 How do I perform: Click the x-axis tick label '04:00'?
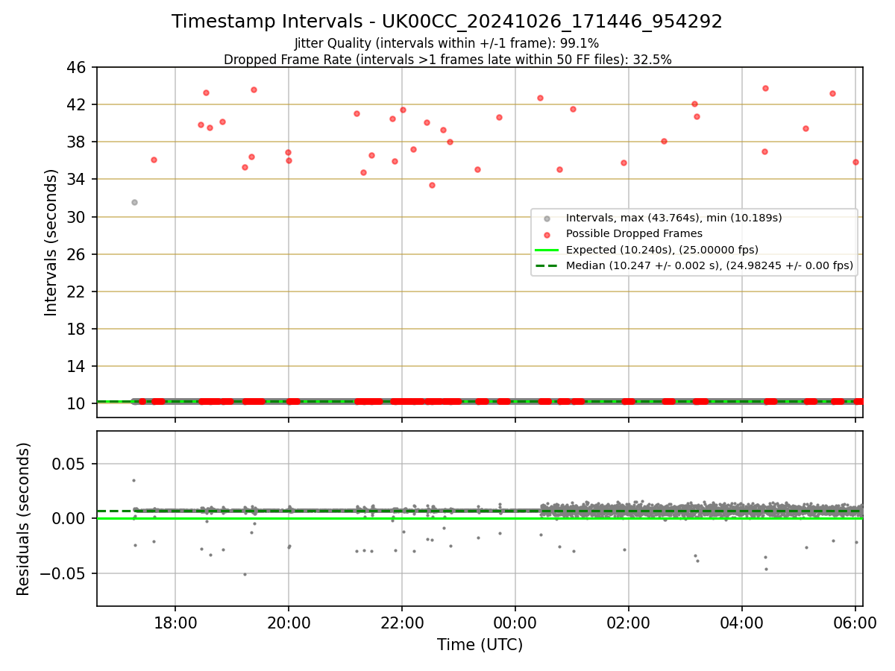point(742,623)
